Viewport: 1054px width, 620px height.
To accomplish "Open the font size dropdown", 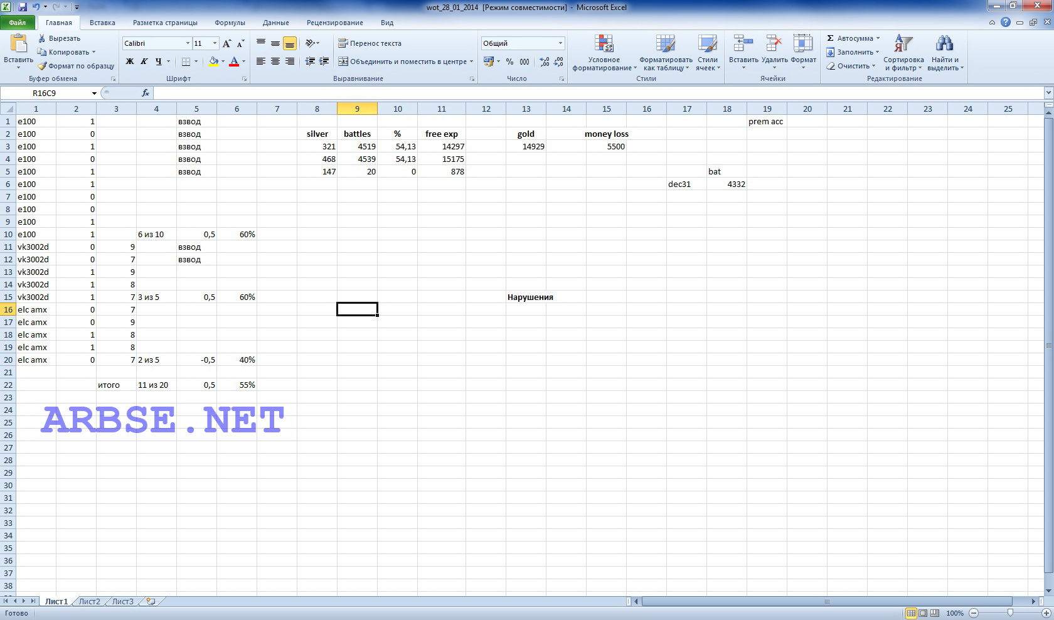I will tap(215, 43).
